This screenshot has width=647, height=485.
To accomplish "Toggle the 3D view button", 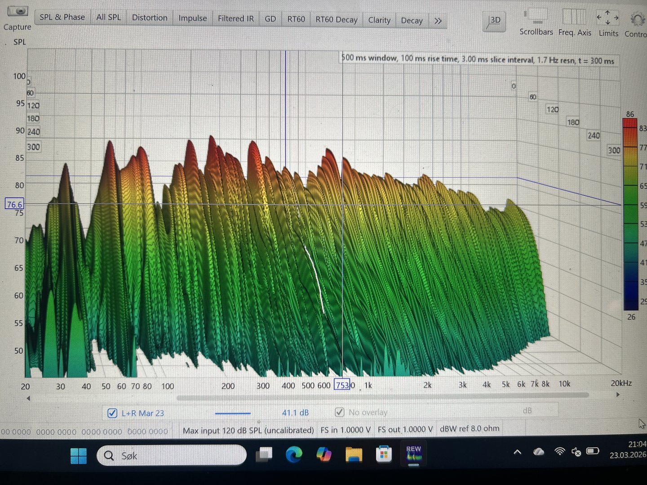I will click(x=494, y=21).
